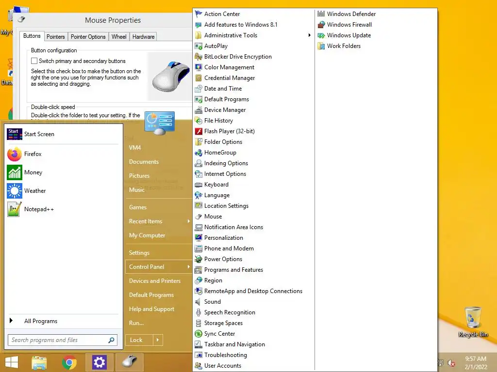Select the Buttons tab
Screen dimensions: 497x372
[32, 36]
